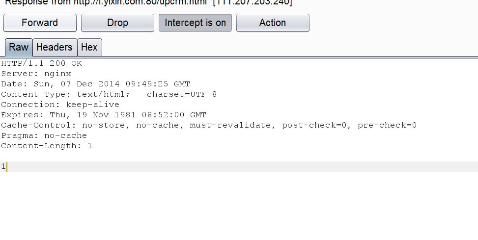Drop the intercepted response
This screenshot has width=478, height=240.
tap(117, 23)
